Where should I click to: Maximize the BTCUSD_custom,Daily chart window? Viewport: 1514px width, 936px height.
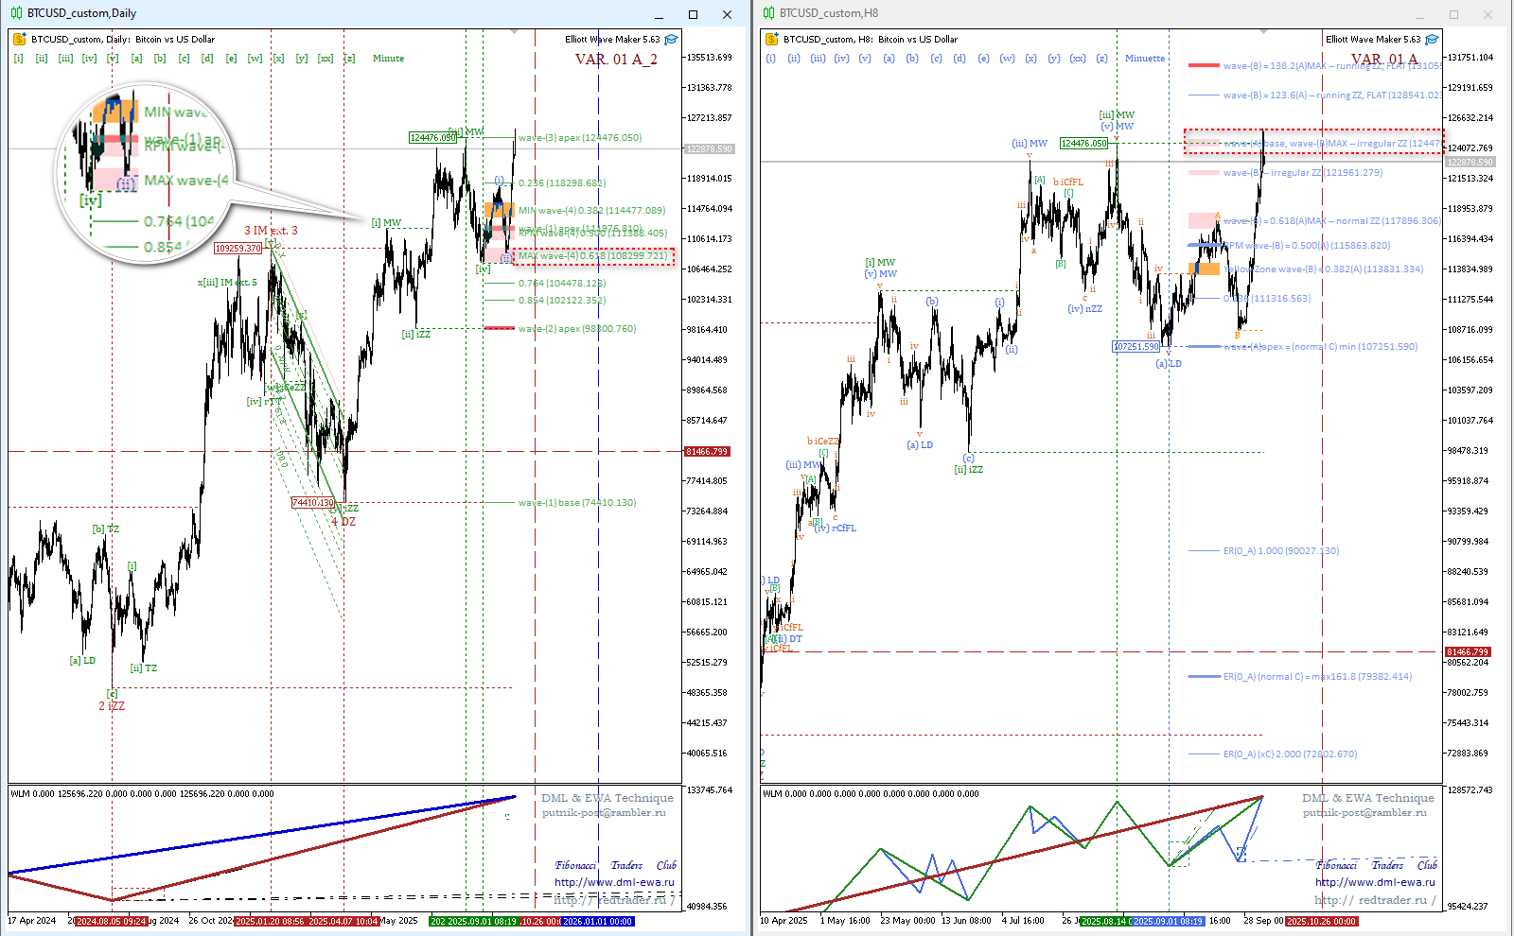[693, 14]
